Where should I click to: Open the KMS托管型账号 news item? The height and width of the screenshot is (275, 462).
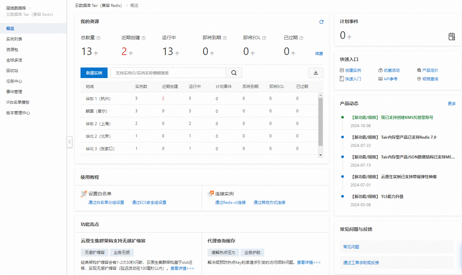point(391,117)
